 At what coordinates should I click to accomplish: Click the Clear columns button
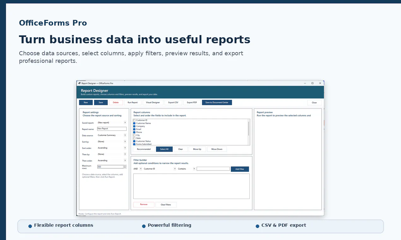pyautogui.click(x=181, y=149)
